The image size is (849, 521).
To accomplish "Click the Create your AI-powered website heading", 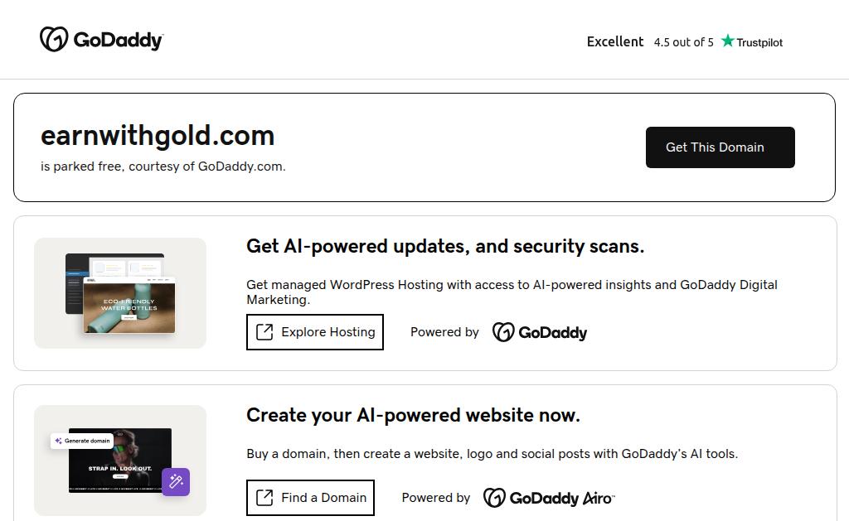I will (x=413, y=415).
